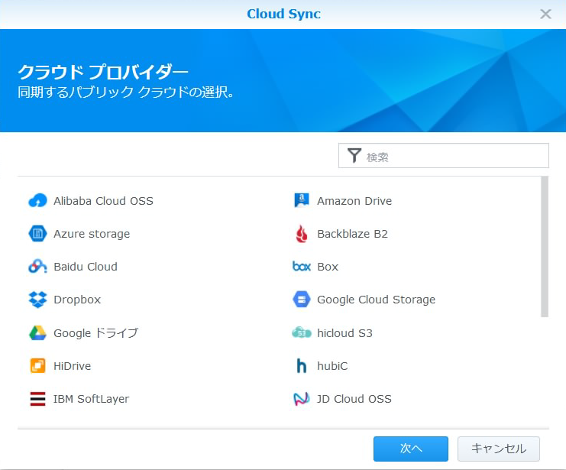Click the Azure storage hexagon icon

(x=37, y=234)
